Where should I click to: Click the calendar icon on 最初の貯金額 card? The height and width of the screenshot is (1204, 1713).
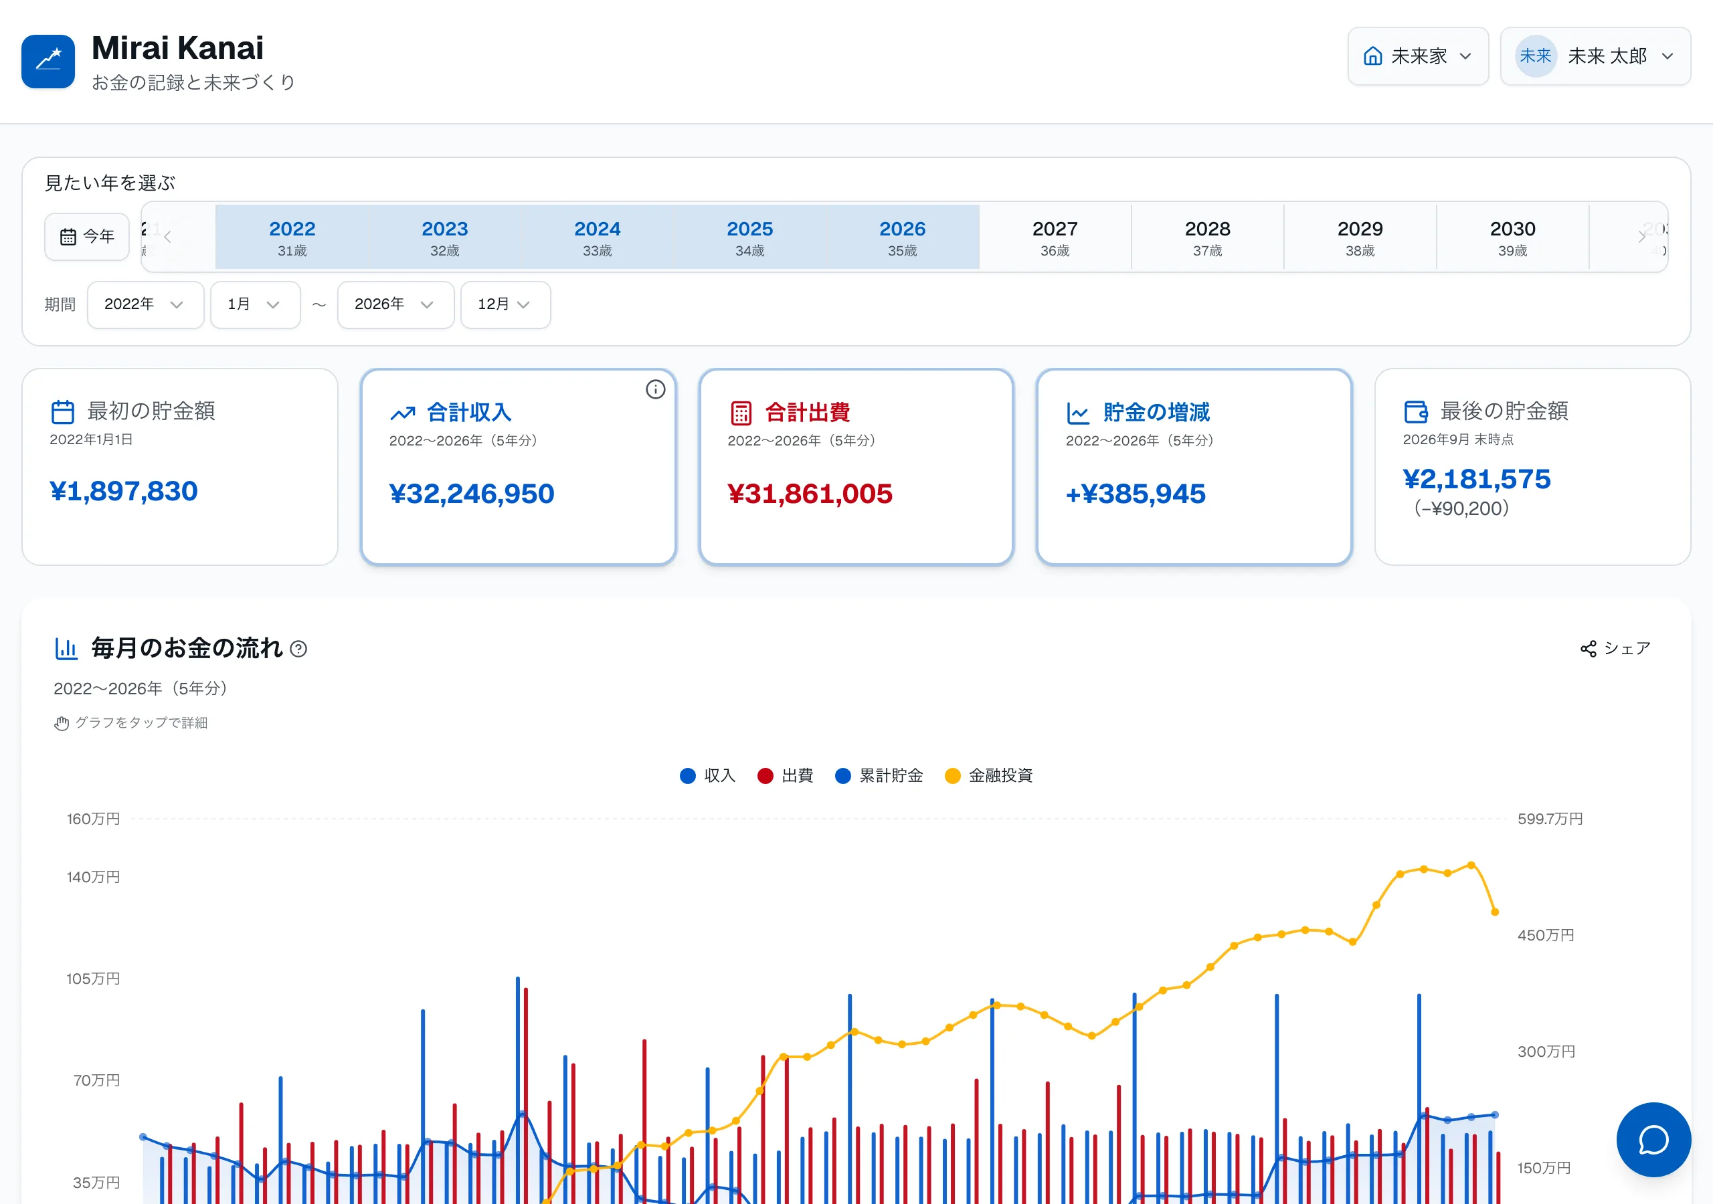63,411
